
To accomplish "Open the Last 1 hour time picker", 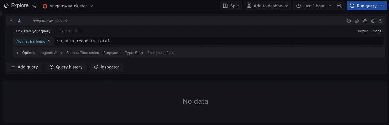I will 314,6.
